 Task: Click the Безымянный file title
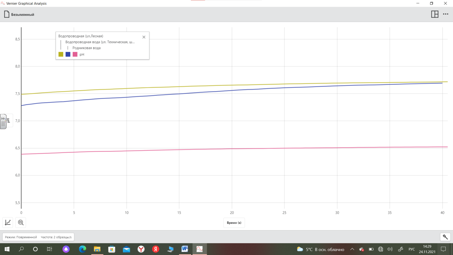click(23, 15)
